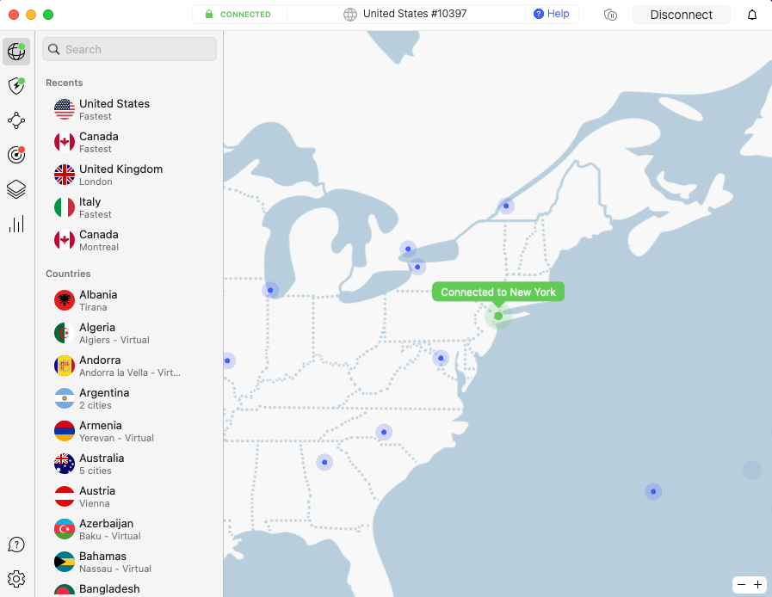Select Argentina with 2 cities
772x597 pixels.
tap(131, 398)
